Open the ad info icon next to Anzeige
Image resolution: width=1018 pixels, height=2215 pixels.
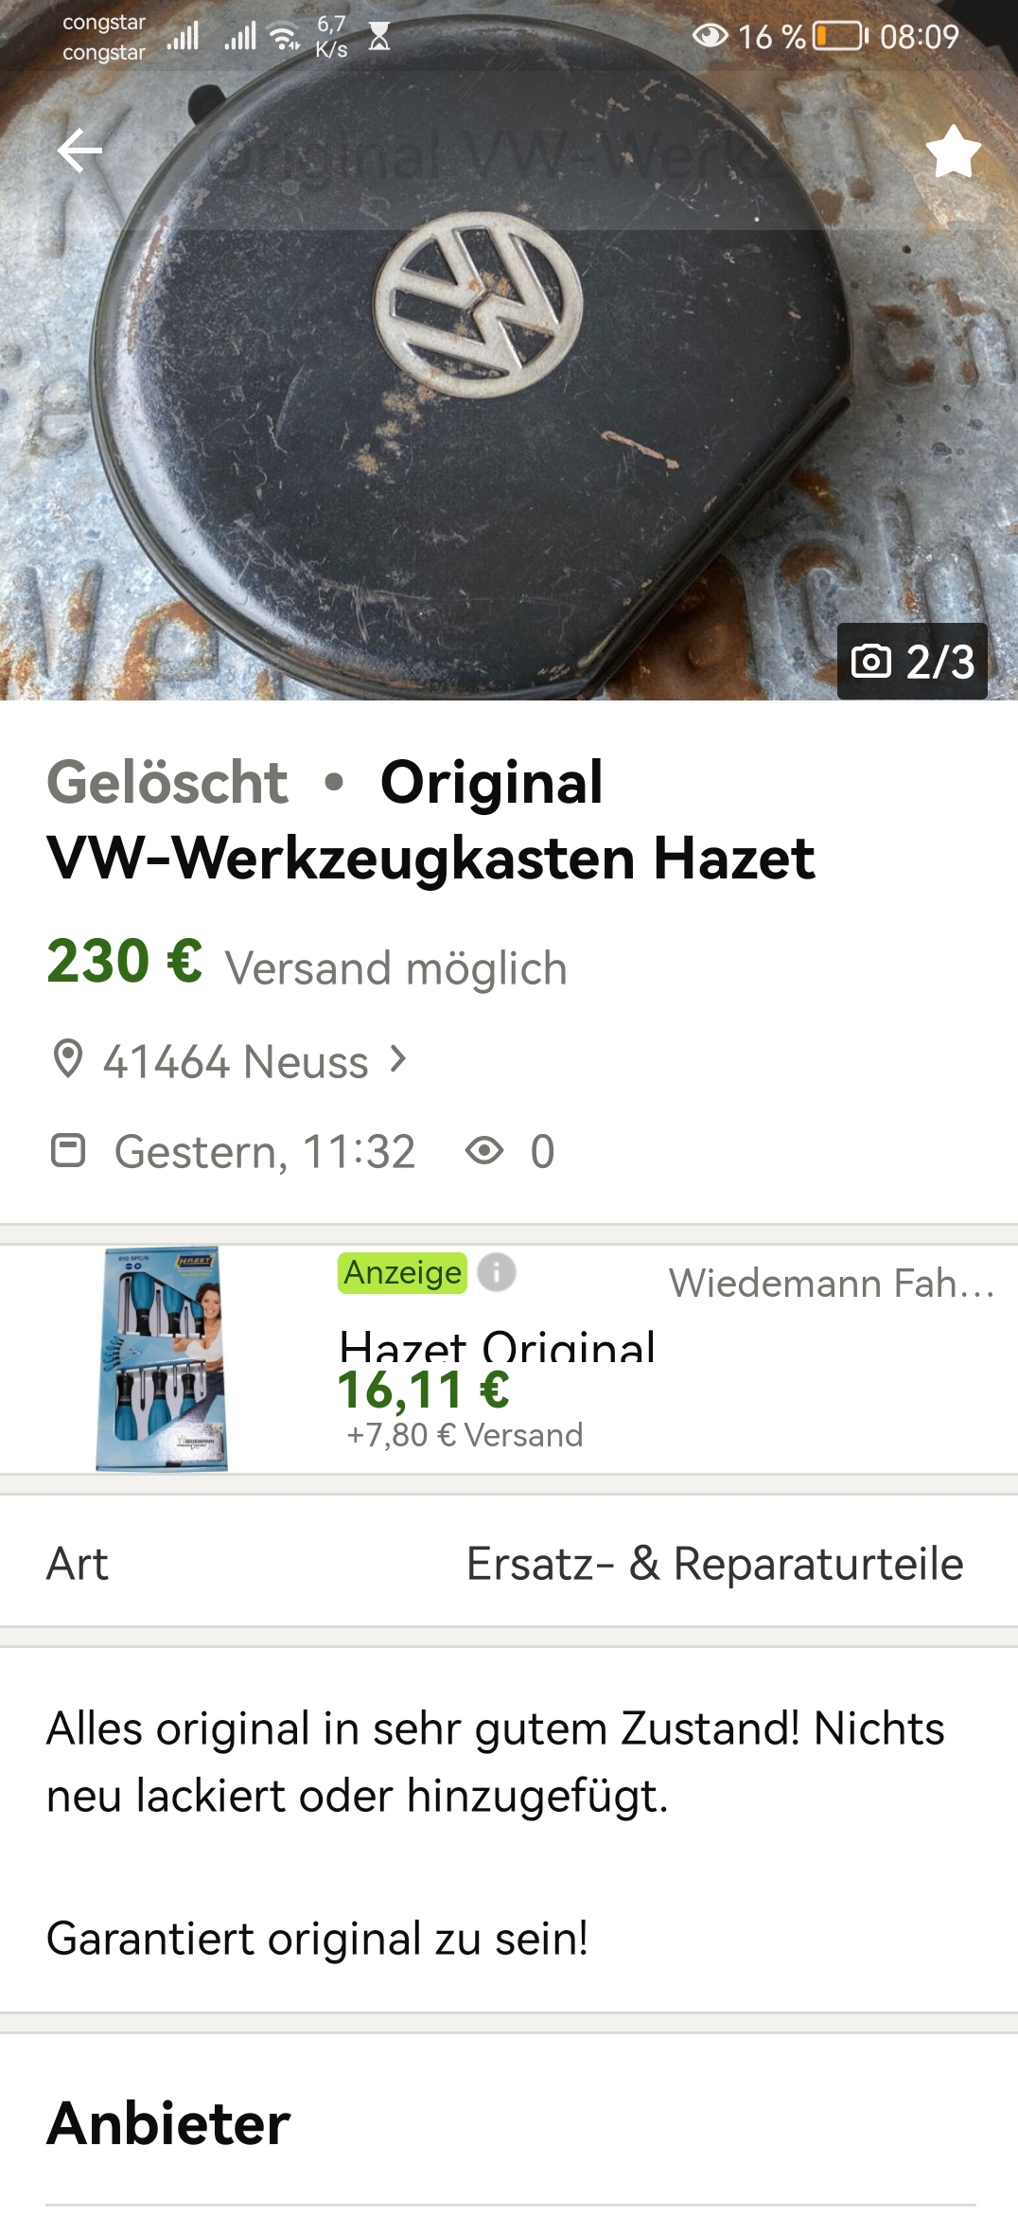497,1271
